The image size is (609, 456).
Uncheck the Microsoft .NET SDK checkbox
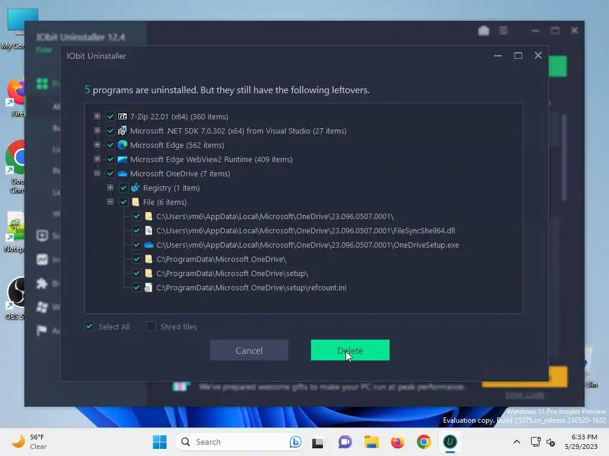(x=110, y=131)
